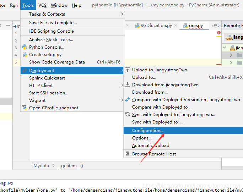Image resolution: width=243 pixels, height=192 pixels.
Task: Collapse the jiangyutong SFTP tree node
Action: tap(224, 48)
